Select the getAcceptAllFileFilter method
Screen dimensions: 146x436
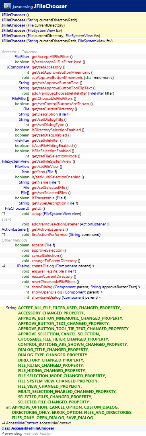click(x=52, y=56)
